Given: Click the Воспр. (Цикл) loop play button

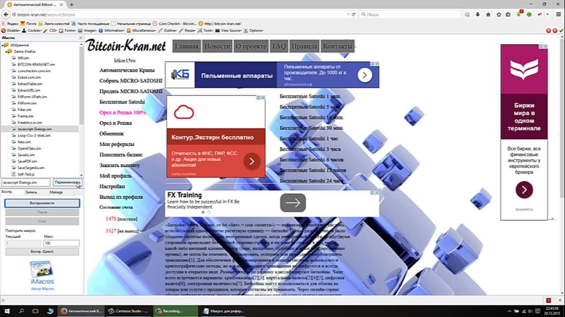Looking at the screenshot, I should coord(42,251).
